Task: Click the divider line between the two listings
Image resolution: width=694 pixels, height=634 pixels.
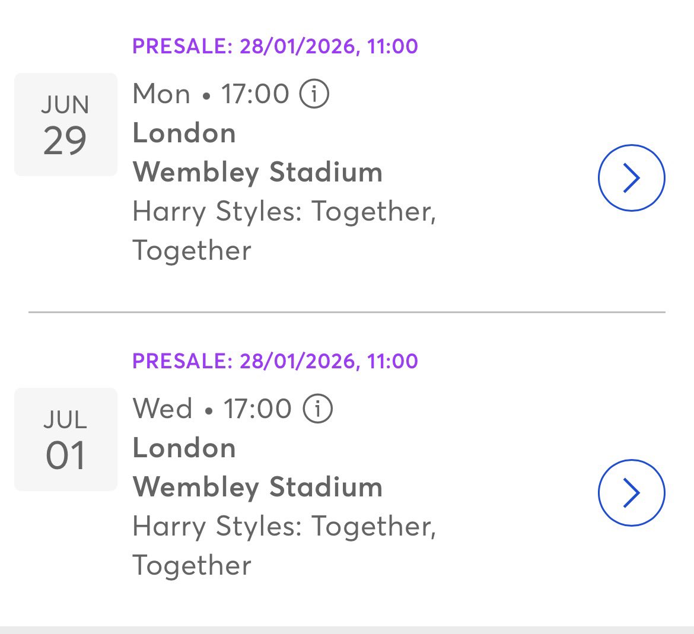Action: click(346, 312)
